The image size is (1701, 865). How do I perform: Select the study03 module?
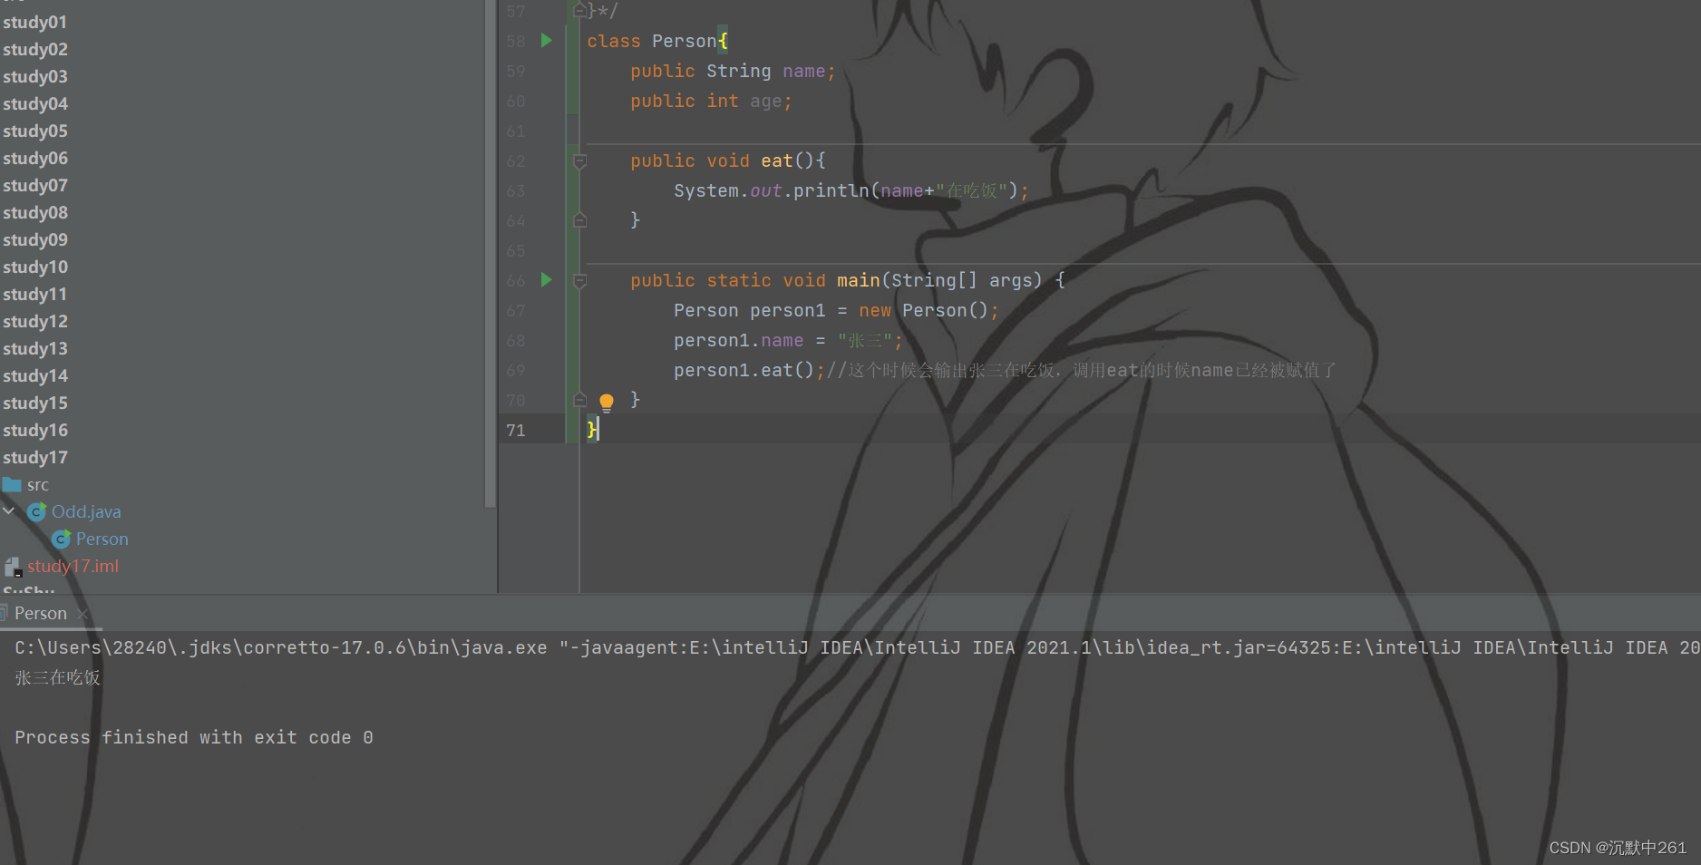click(x=34, y=76)
